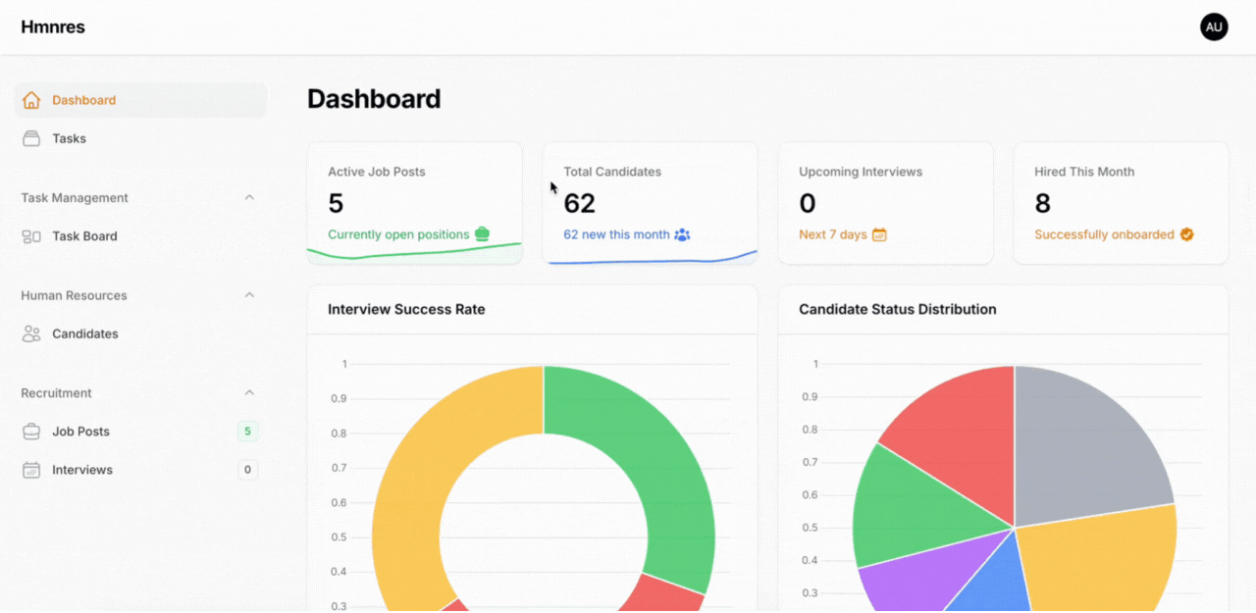Click the 'Next 7 days' text
Screen dimensions: 1256x613
[833, 234]
